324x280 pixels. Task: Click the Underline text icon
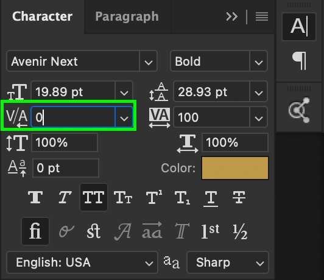coord(211,198)
